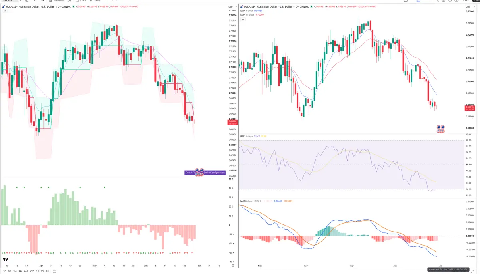Image resolution: width=480 pixels, height=274 pixels.
Task: Click 30.00 on the RSI axis
Action: click(x=468, y=189)
